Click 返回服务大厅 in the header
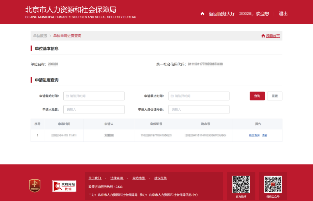This screenshot has width=313, height=201. pyautogui.click(x=222, y=14)
